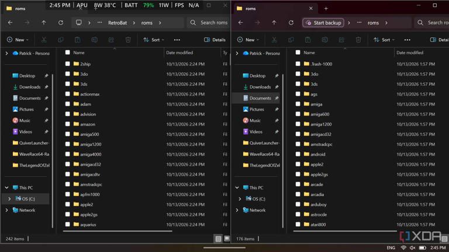Open Pictures in right window sidebar
The image size is (449, 252).
(257, 109)
